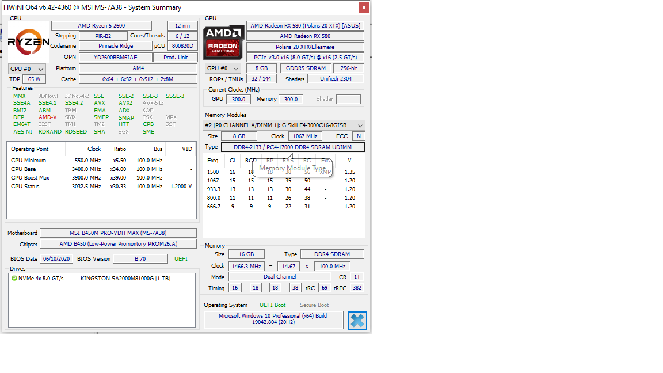Click the green UEFI label near BIOS

click(x=181, y=259)
